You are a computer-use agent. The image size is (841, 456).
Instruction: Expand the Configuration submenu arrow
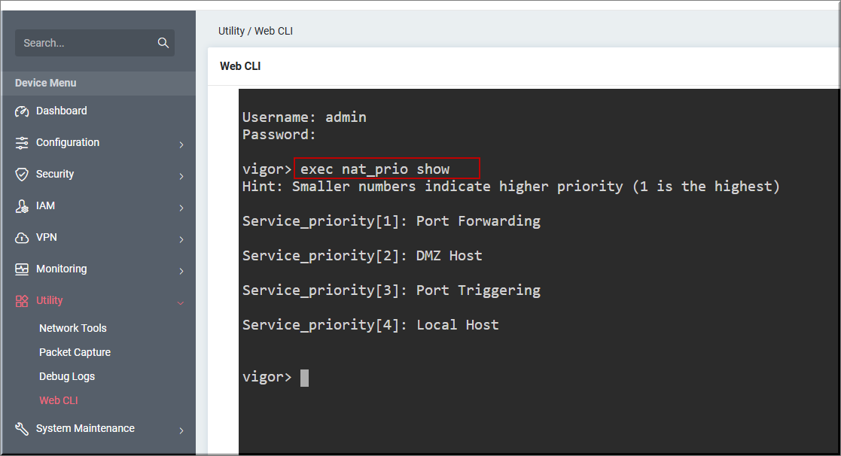[181, 144]
